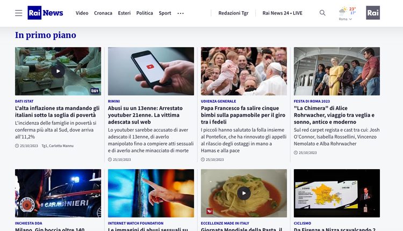
Task: Click the Carabinieri car thumbnail
Action: tap(58, 193)
